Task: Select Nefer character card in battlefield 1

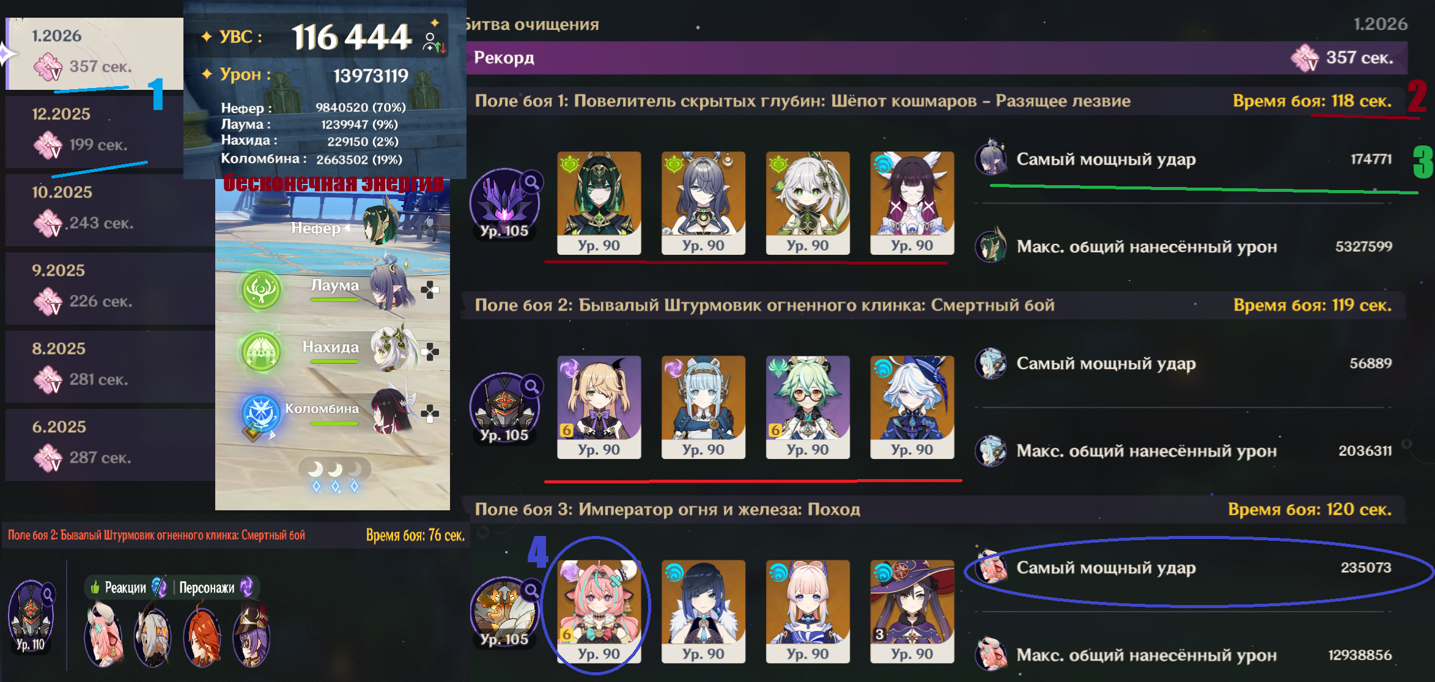Action: [599, 203]
